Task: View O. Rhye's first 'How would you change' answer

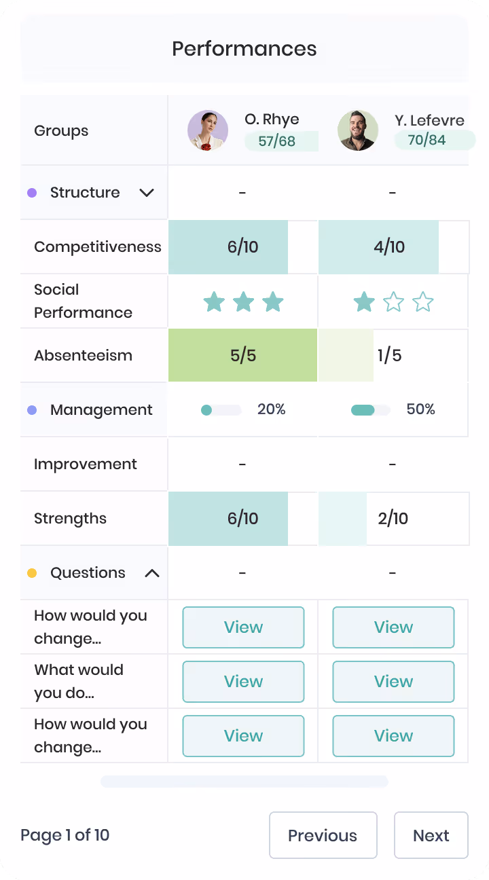Action: [x=243, y=627]
